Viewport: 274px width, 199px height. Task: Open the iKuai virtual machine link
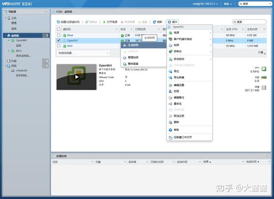[x=70, y=35]
